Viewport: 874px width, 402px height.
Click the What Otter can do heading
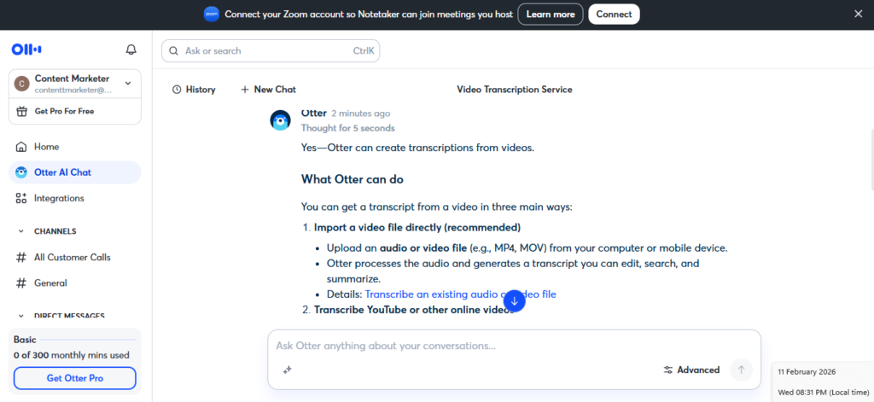(353, 179)
